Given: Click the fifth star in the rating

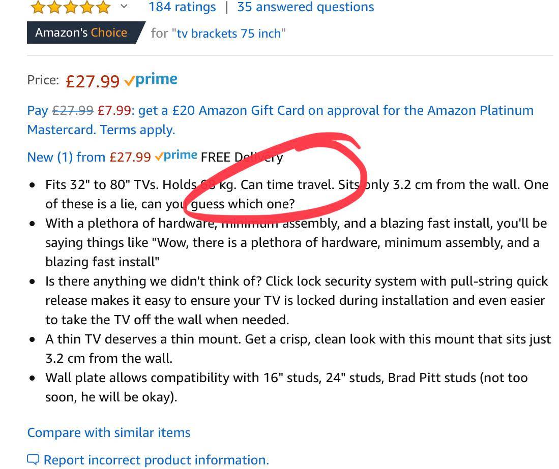Looking at the screenshot, I should point(103,7).
